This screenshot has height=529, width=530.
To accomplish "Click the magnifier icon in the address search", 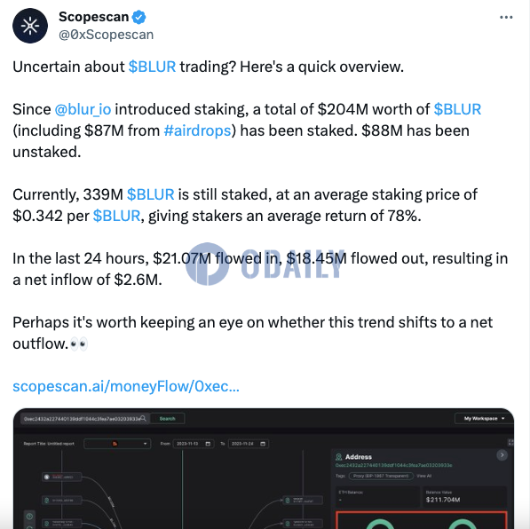I will point(143,418).
